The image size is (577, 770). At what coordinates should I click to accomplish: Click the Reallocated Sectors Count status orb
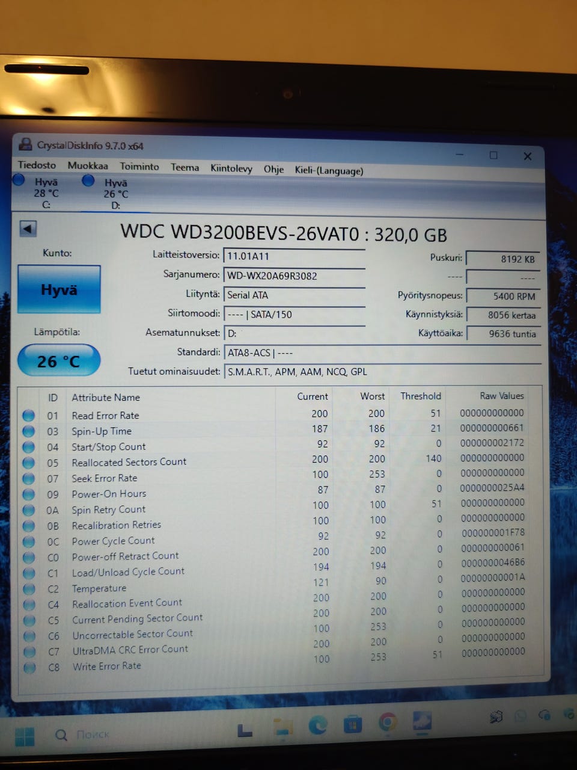tap(28, 463)
